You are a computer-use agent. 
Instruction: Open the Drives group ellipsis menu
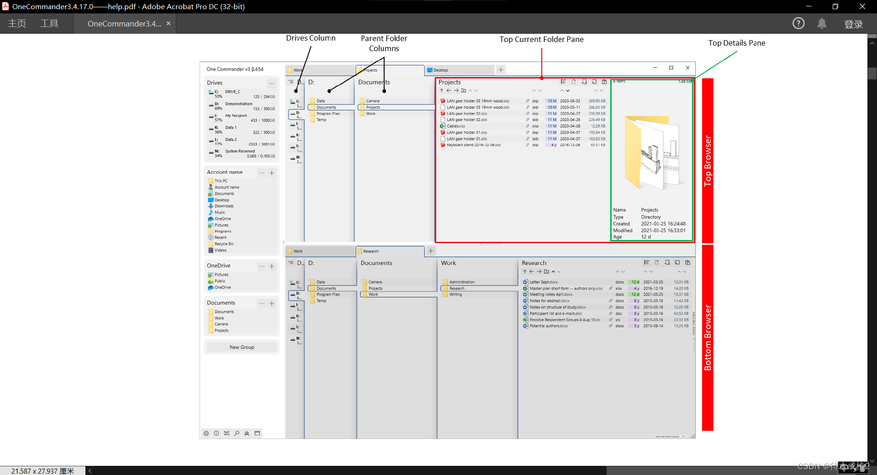[272, 83]
